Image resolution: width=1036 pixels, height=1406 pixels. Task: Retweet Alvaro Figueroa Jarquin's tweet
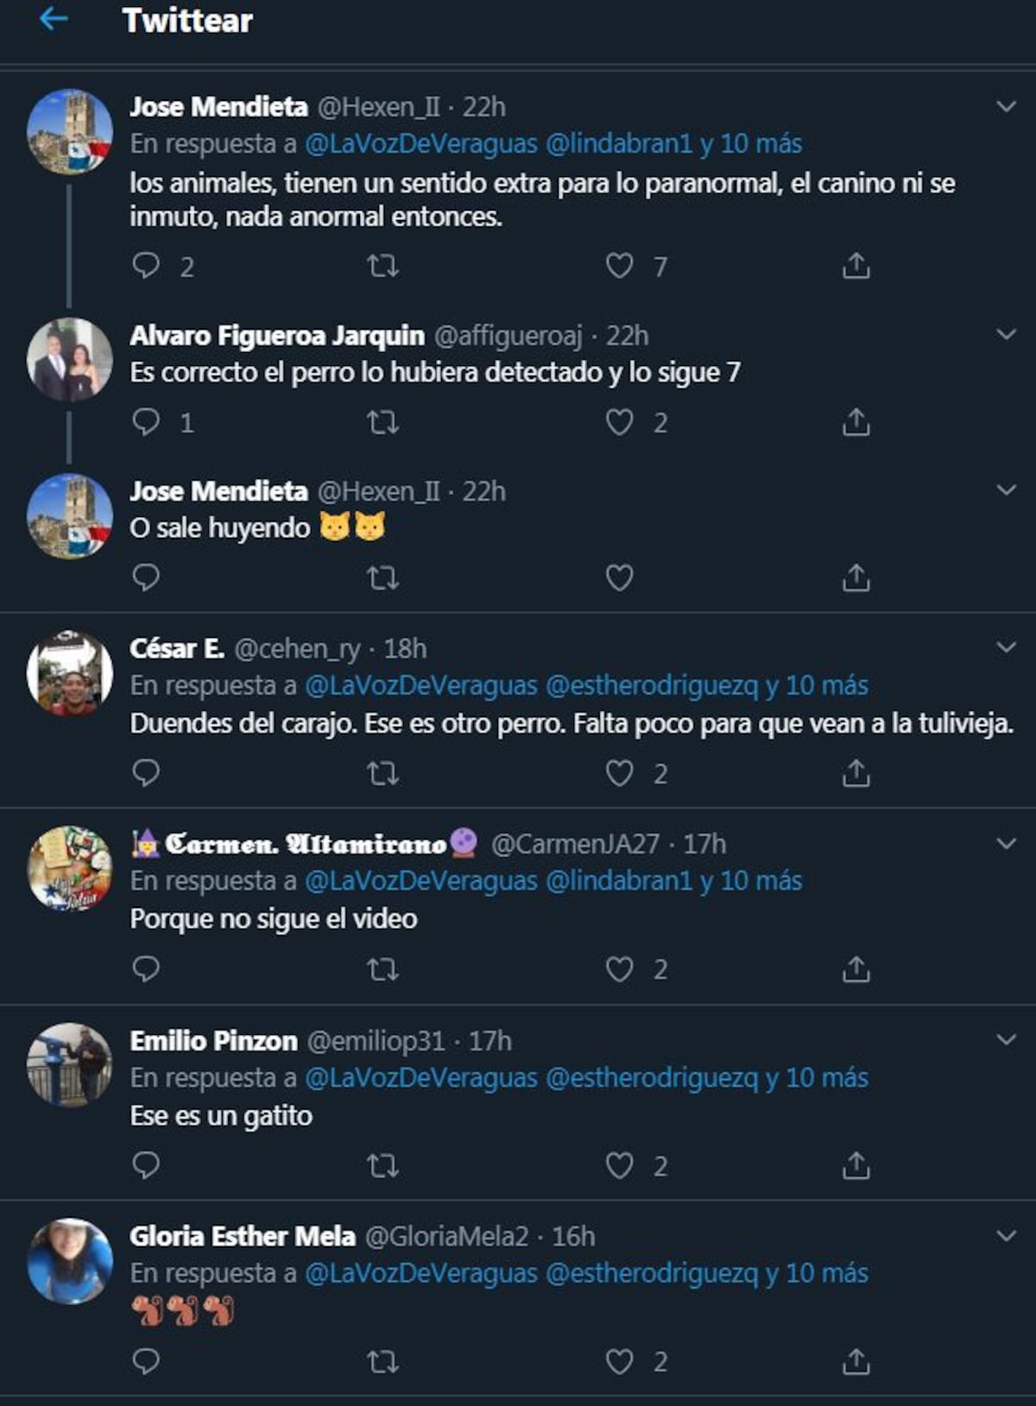coord(382,423)
